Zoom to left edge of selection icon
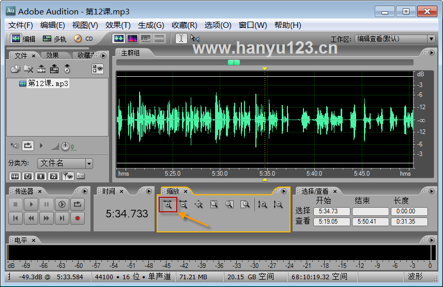 (229, 205)
